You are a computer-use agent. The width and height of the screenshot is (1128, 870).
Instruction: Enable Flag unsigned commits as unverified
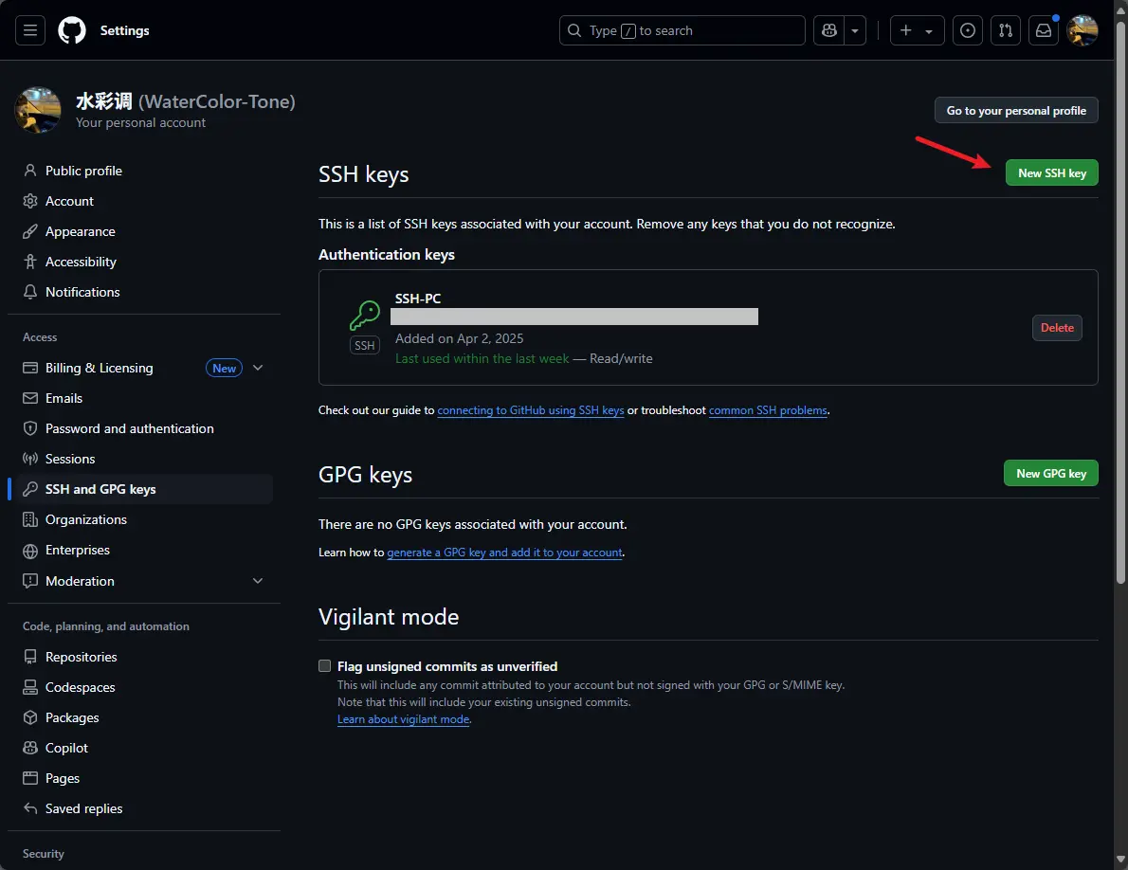pos(325,666)
